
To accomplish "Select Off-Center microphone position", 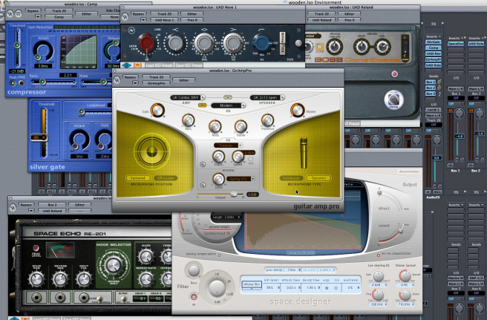I will click(x=166, y=178).
